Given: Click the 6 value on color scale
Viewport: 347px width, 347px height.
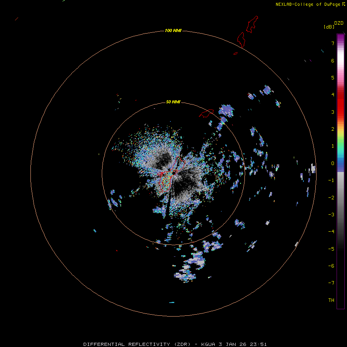Looking at the screenshot, I should point(333,61).
